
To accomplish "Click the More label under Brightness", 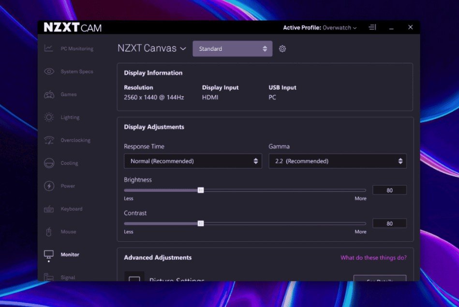I will coord(360,198).
